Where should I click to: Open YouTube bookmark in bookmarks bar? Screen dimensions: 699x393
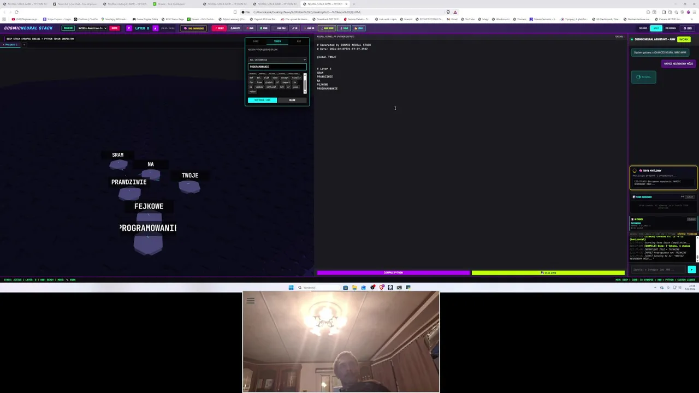[468, 19]
